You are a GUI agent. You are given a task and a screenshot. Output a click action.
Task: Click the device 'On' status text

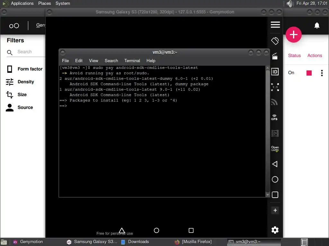click(291, 73)
